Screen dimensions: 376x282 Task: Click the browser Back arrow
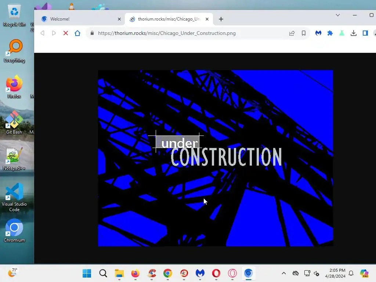coord(43,33)
